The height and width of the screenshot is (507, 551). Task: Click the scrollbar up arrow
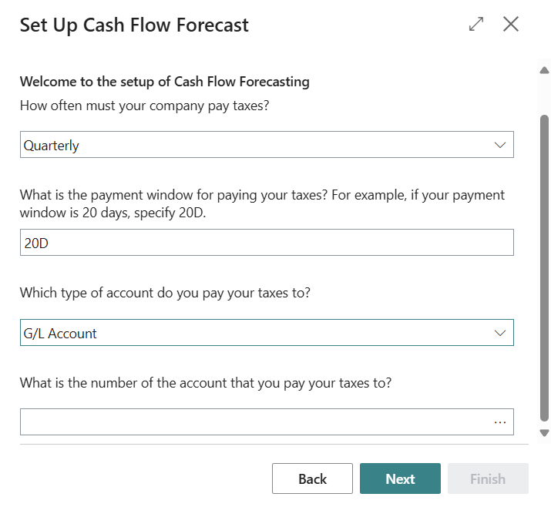(x=544, y=70)
